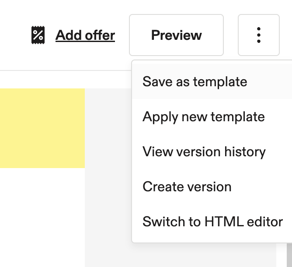
Task: Click the blank strip above the yellow block
Action: click(x=65, y=80)
